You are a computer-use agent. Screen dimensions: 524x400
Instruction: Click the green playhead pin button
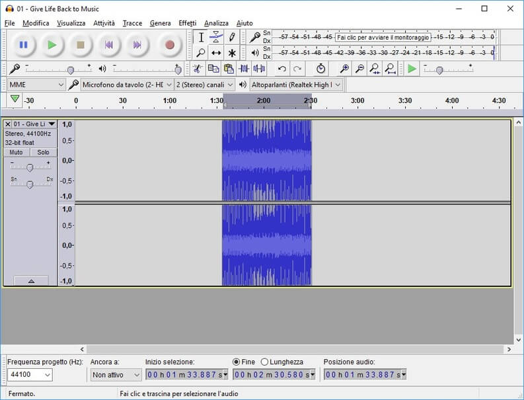[15, 99]
